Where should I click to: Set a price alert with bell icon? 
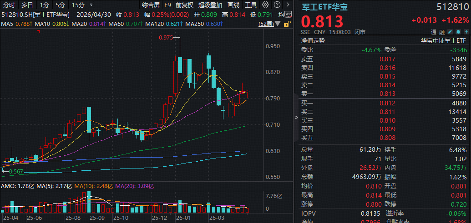458,32
